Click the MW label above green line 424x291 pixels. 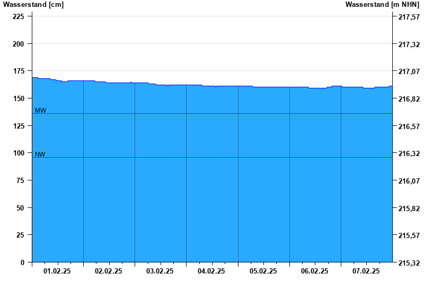(x=41, y=111)
